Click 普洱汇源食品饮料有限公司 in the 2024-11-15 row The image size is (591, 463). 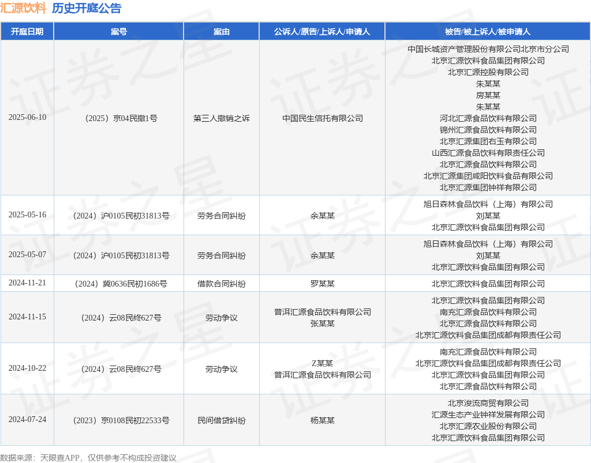point(323,312)
